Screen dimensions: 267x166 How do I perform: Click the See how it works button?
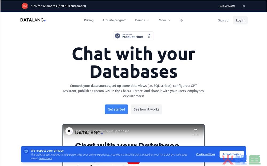[x=146, y=109]
